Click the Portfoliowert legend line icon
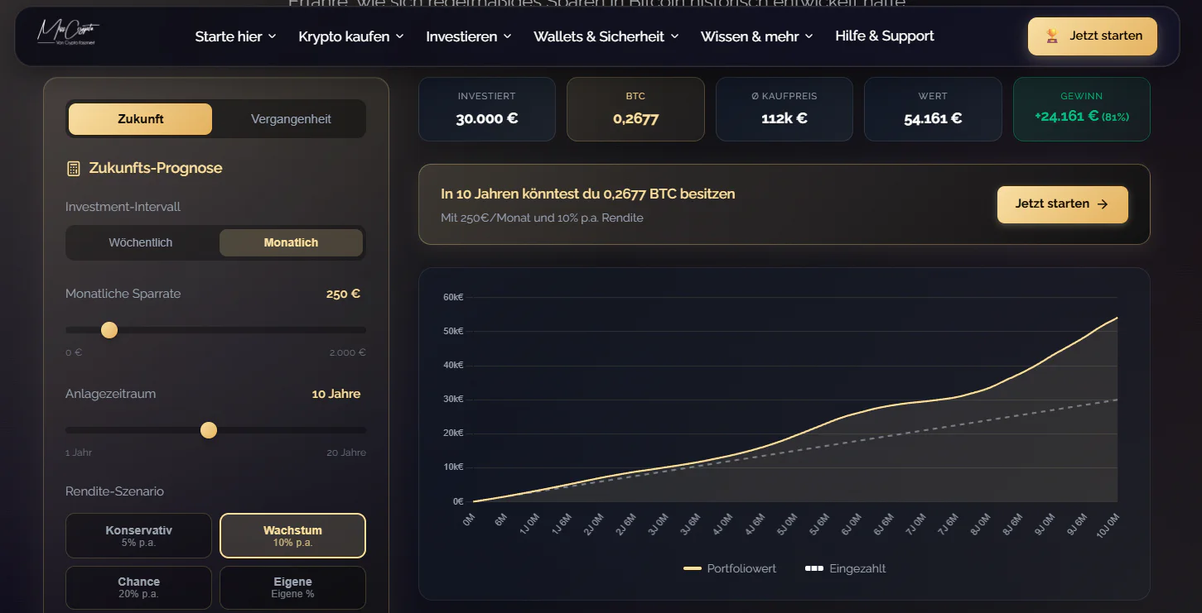Viewport: 1202px width, 613px height. [x=693, y=569]
